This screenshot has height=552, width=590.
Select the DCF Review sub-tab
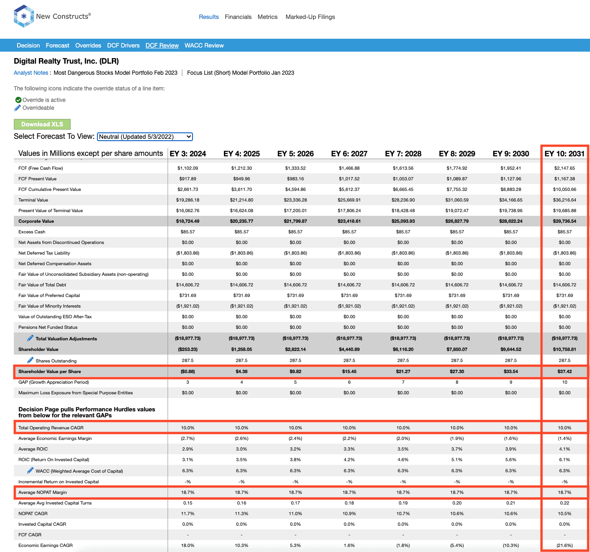tap(162, 46)
